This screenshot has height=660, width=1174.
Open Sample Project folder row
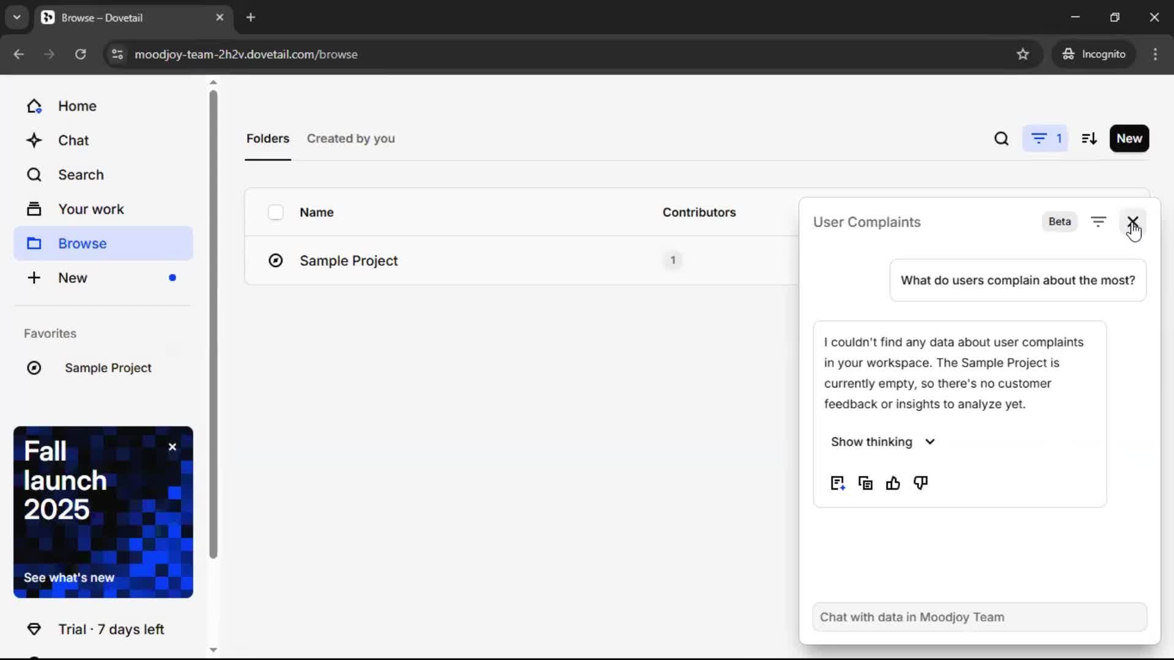point(349,261)
